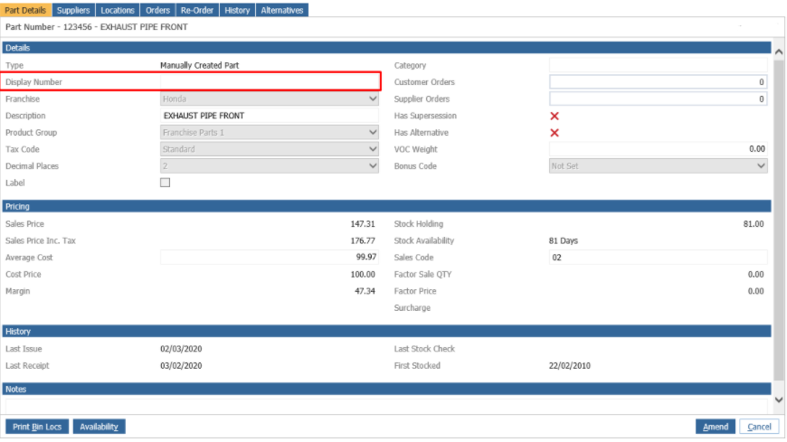This screenshot has width=787, height=442.
Task: Click the Has Supersession red X icon
Action: (555, 116)
